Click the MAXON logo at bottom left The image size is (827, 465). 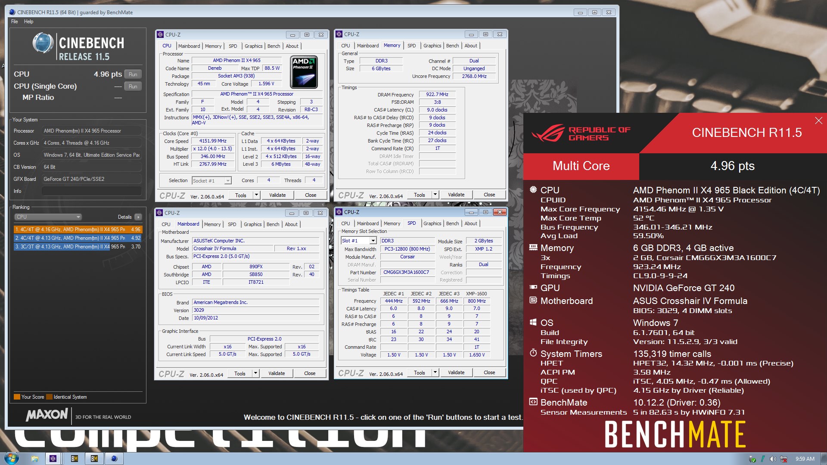47,415
